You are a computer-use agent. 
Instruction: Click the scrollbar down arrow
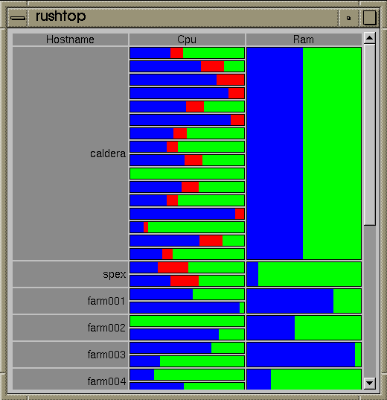pyautogui.click(x=369, y=383)
